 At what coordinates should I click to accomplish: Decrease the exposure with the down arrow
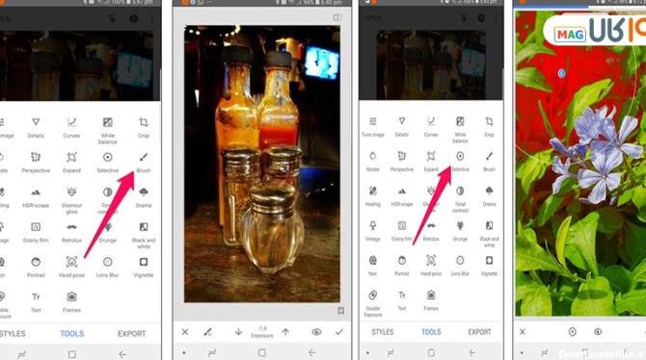point(238,332)
